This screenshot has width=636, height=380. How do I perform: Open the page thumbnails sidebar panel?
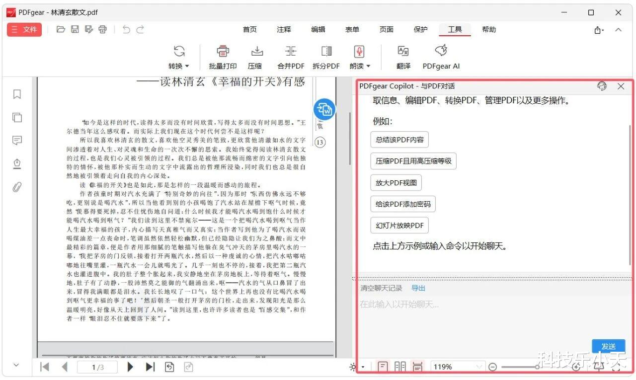coord(17,117)
